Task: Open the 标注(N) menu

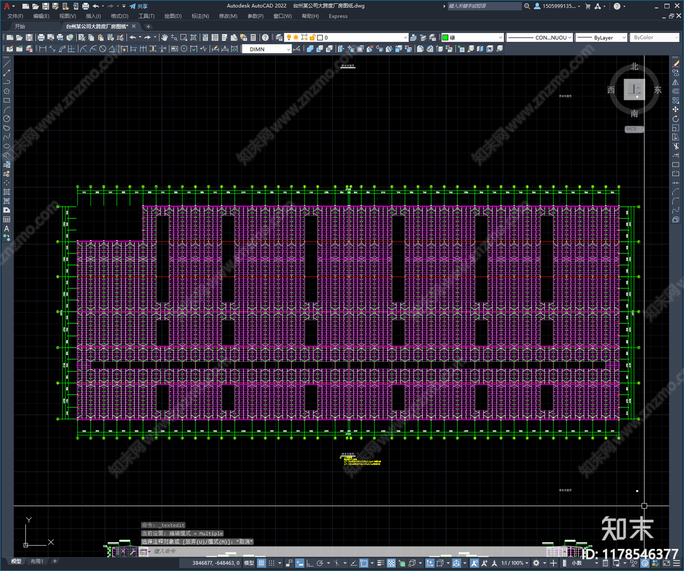Action: click(x=200, y=16)
